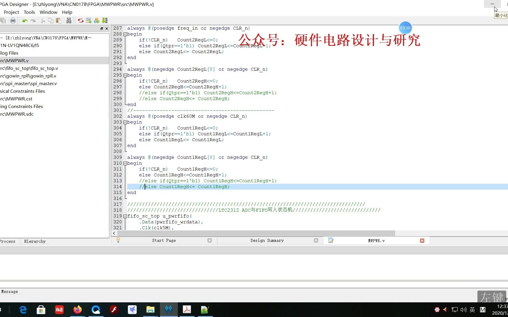Undo the last edit via toolbar

point(25,20)
